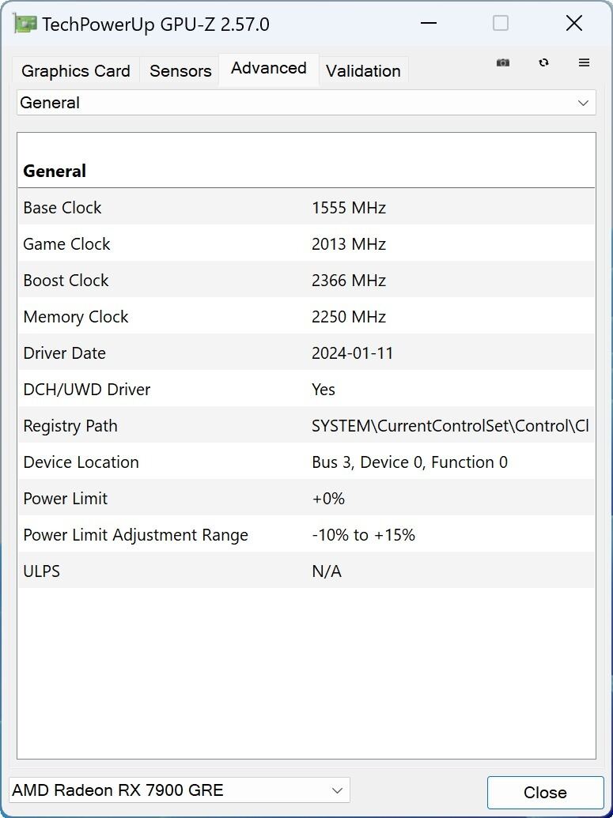Screen dimensions: 613x818
Task: Open the hamburger menu icon
Action: pos(585,62)
